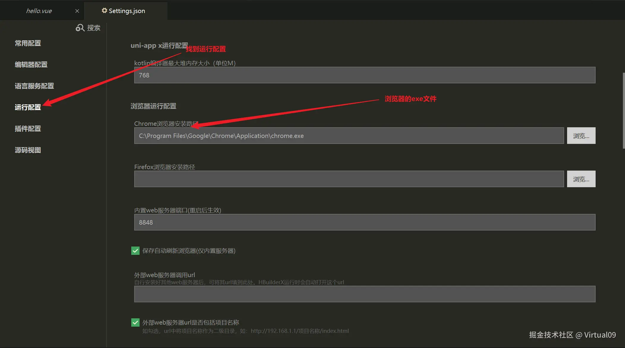Open 插件配置 settings category

(28, 129)
